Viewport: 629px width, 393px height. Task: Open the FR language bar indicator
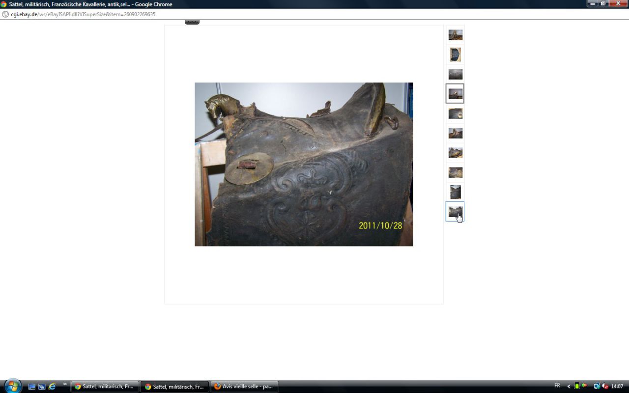557,386
